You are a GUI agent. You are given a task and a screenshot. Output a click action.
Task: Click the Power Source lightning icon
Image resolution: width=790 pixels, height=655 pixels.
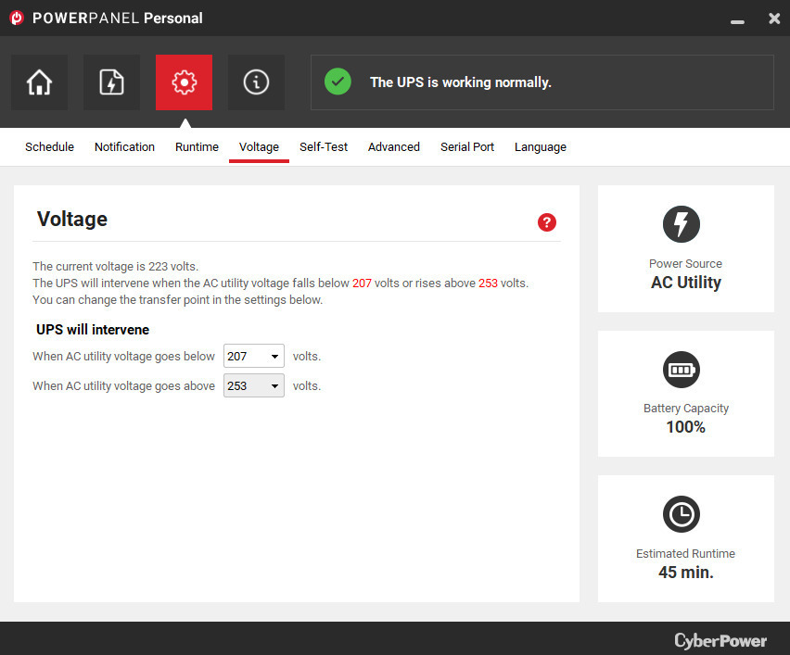click(x=682, y=224)
